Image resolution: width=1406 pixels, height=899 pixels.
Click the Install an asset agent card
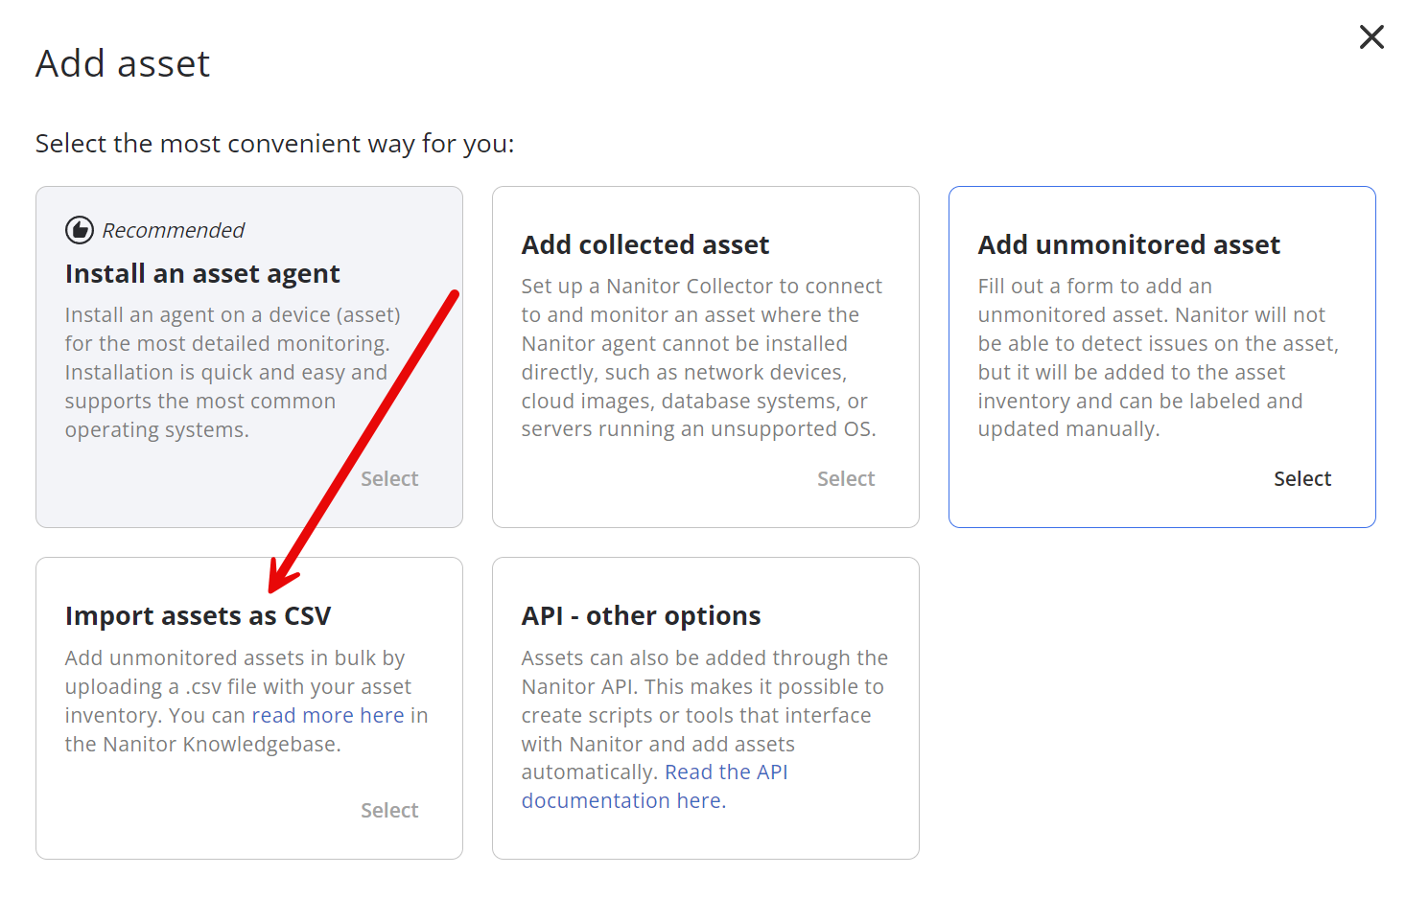click(248, 357)
